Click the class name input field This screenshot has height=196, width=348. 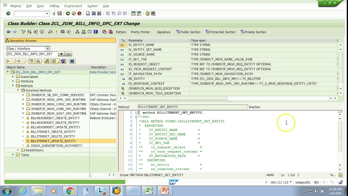[x=32, y=54]
